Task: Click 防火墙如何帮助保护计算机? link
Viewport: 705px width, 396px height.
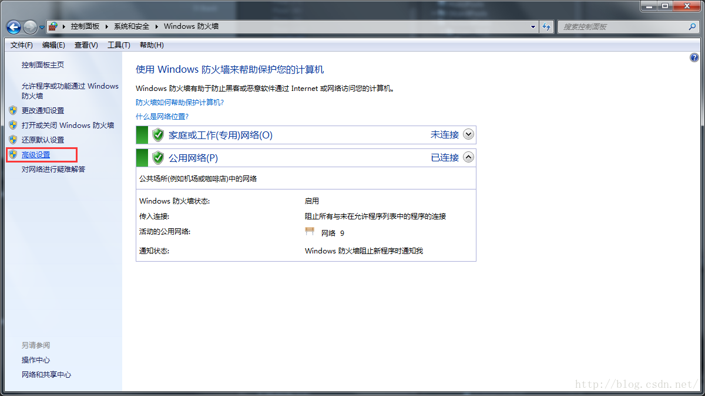Action: tap(180, 103)
